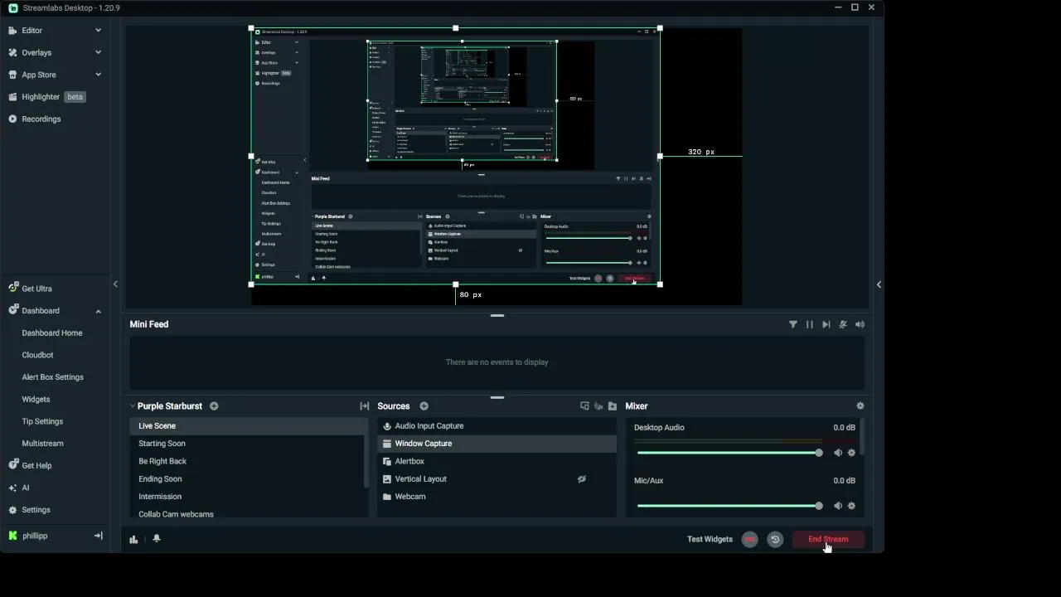Click the scenes list scrollbar

click(366, 453)
